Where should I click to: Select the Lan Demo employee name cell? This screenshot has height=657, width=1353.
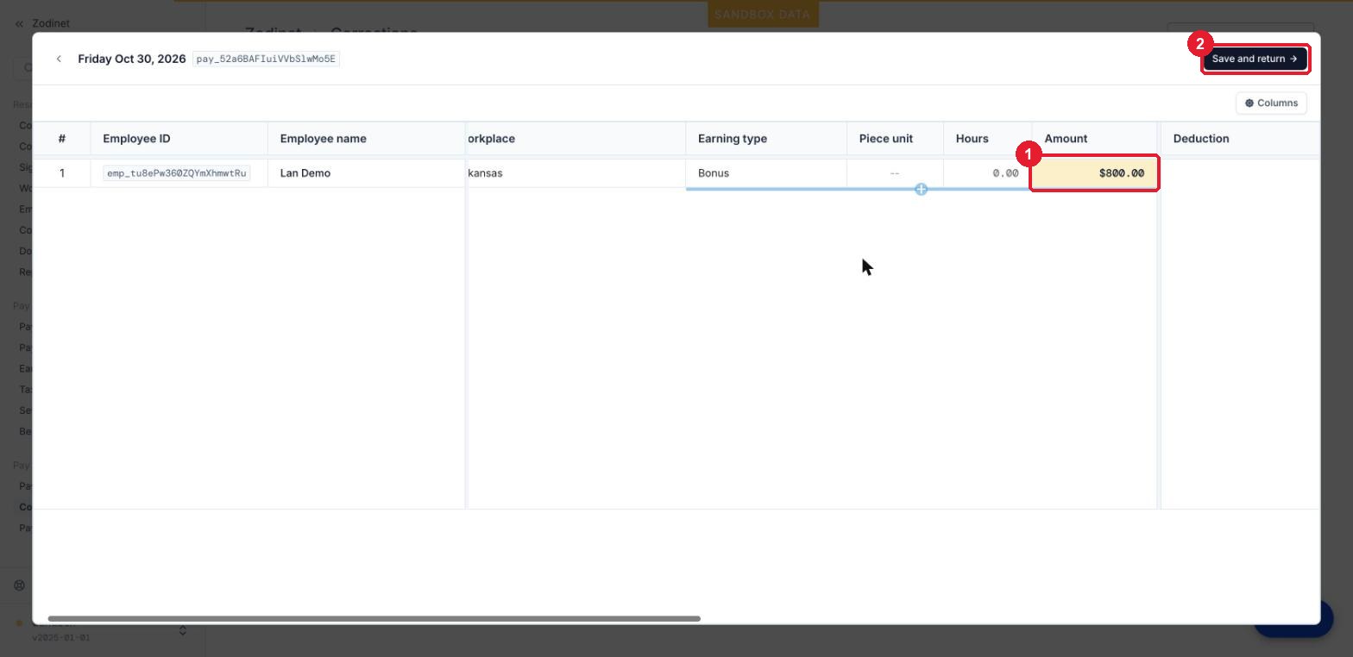point(367,173)
